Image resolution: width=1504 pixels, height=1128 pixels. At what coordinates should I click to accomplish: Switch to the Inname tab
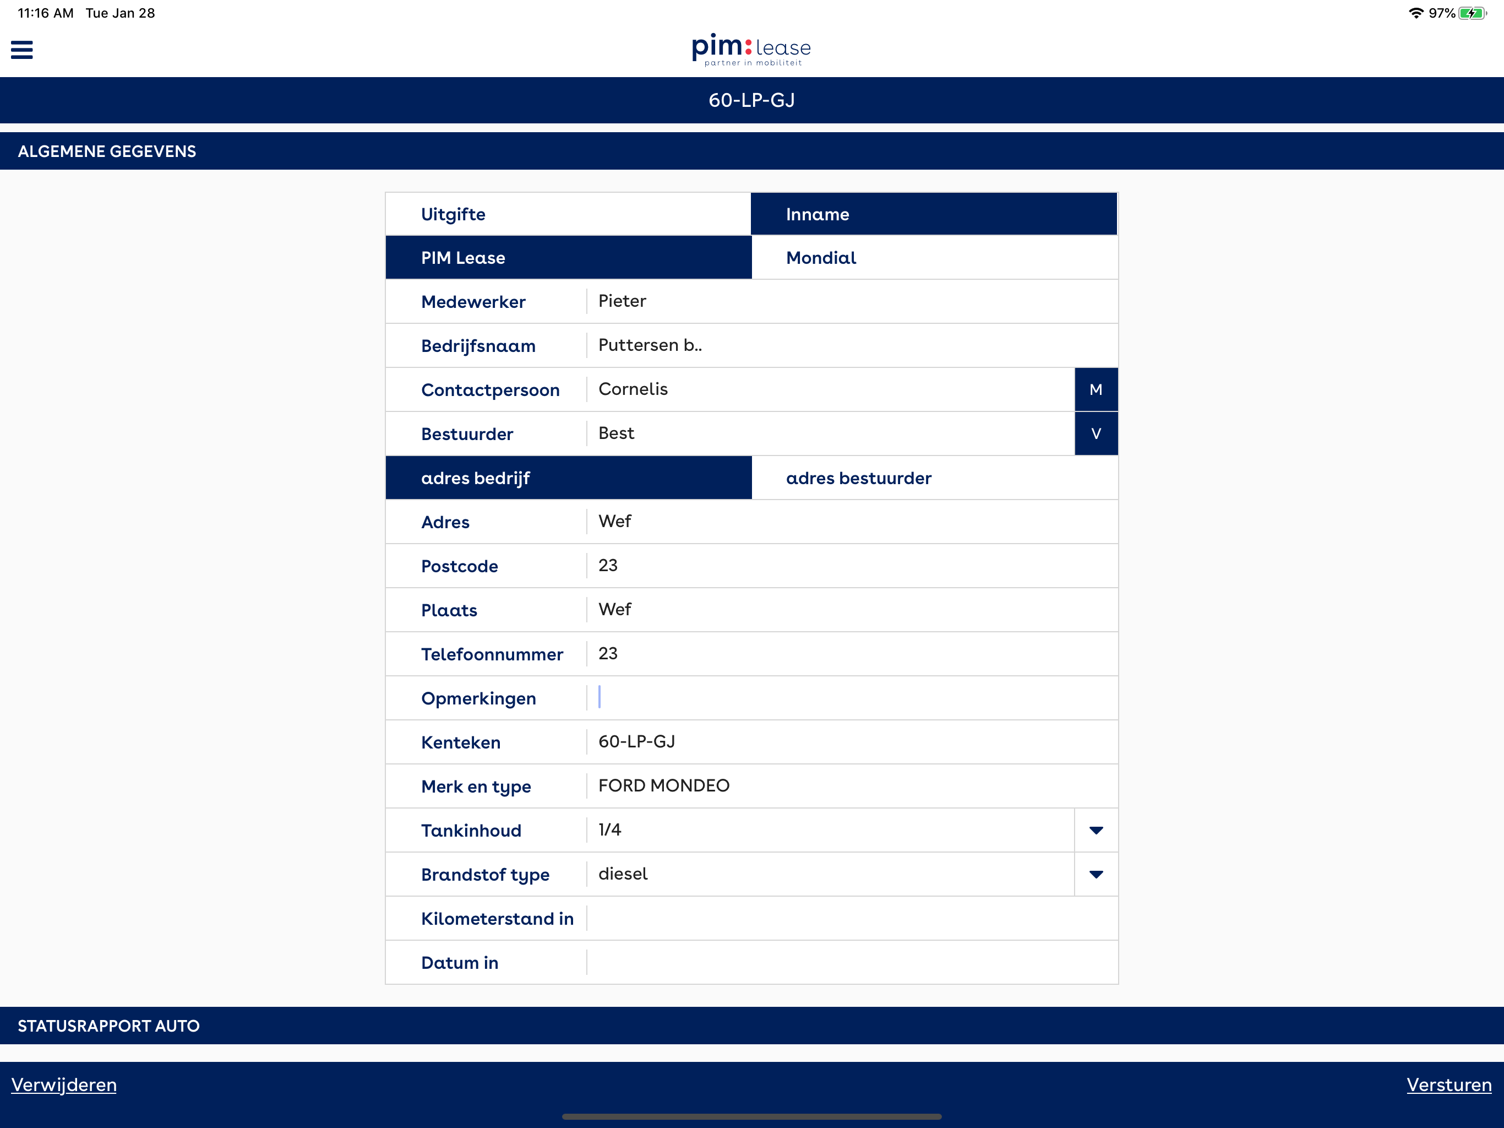(x=934, y=214)
